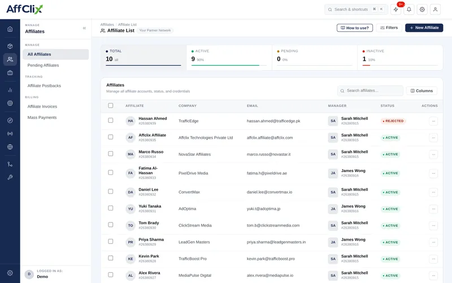Open the top-right settings gear icon

point(422,9)
